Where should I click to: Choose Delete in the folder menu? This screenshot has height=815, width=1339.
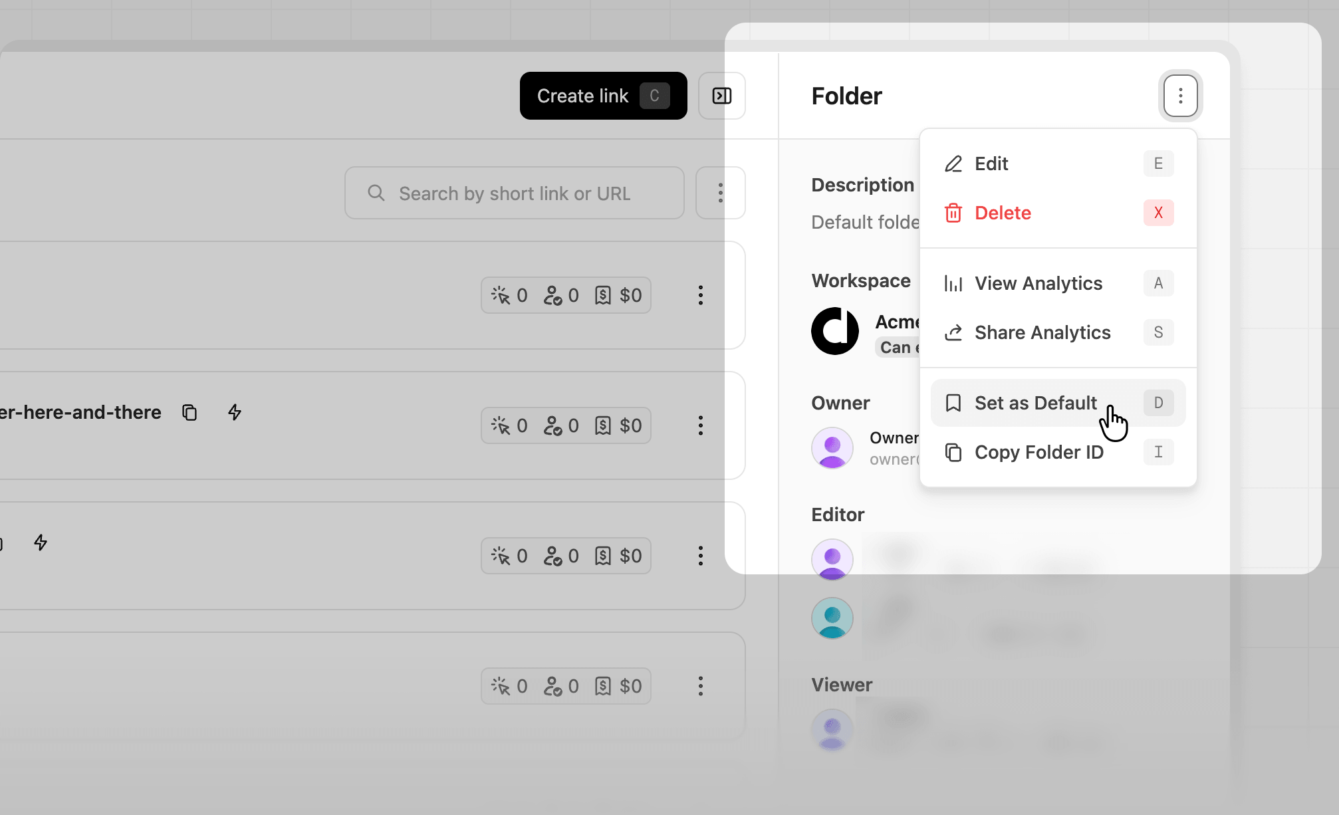1058,213
